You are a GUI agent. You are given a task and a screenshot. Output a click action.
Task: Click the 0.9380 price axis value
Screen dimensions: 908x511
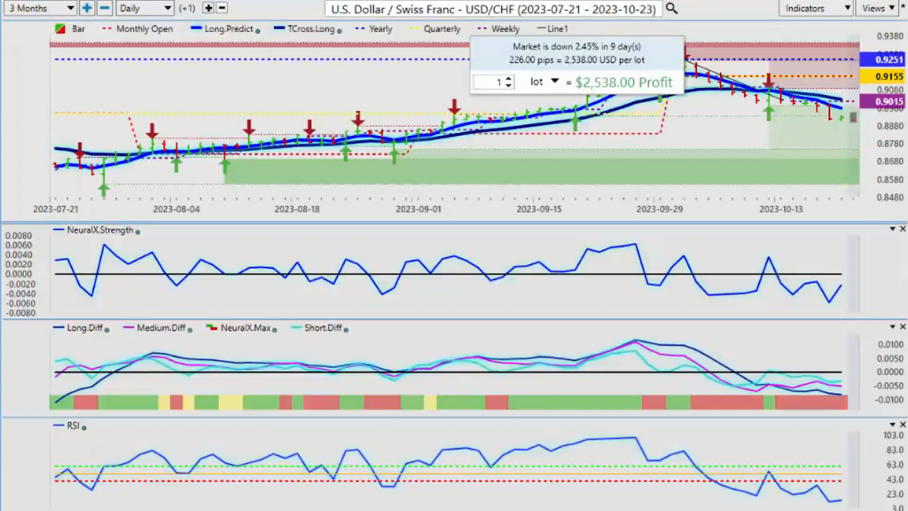click(890, 35)
